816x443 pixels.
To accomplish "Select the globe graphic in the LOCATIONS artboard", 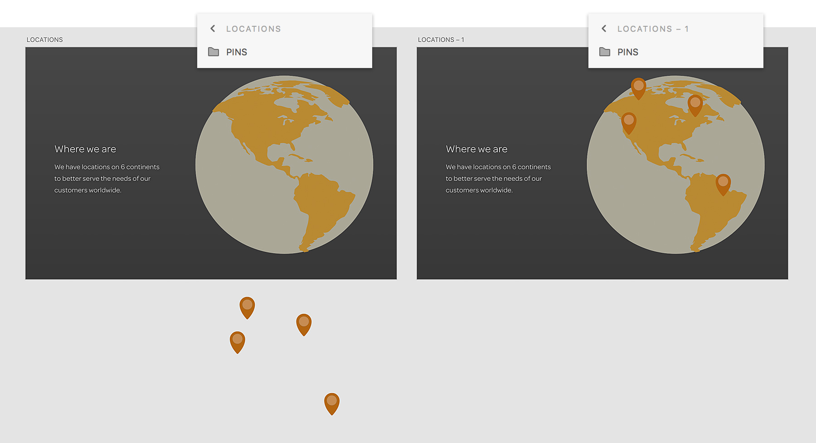I will pos(284,165).
